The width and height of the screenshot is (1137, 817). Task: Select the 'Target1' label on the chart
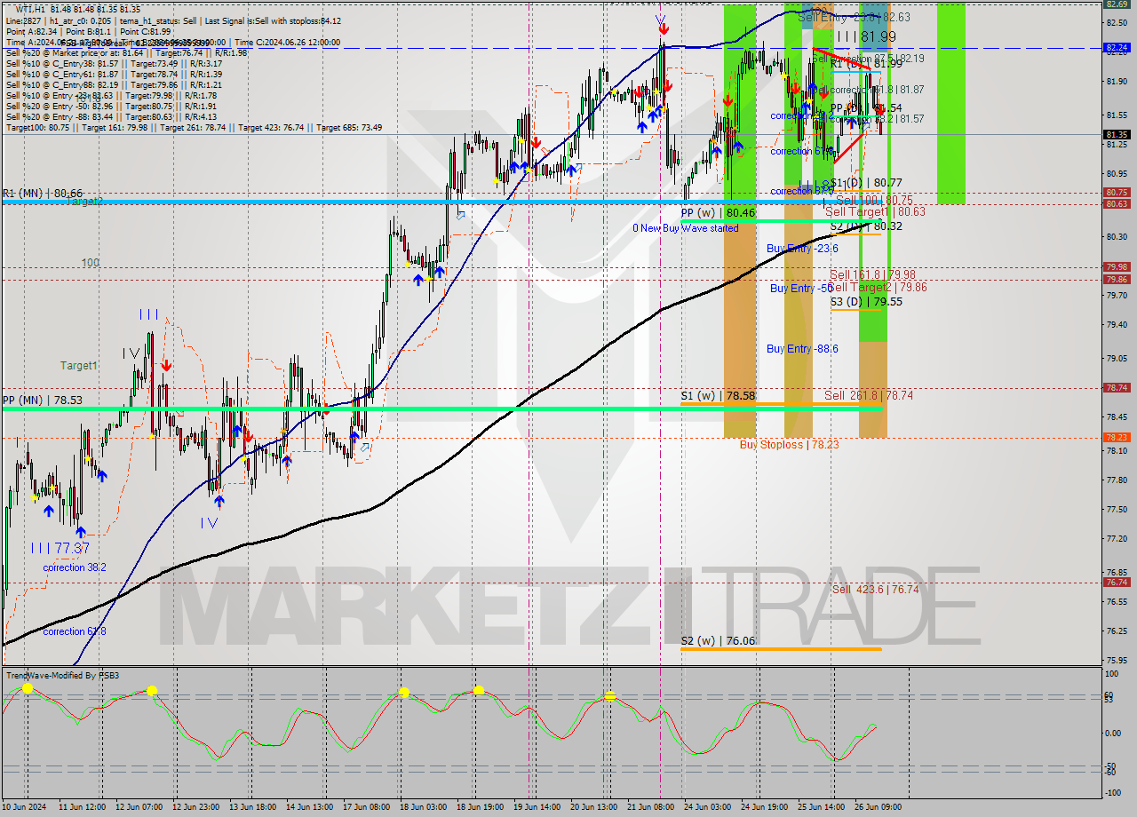pyautogui.click(x=79, y=365)
